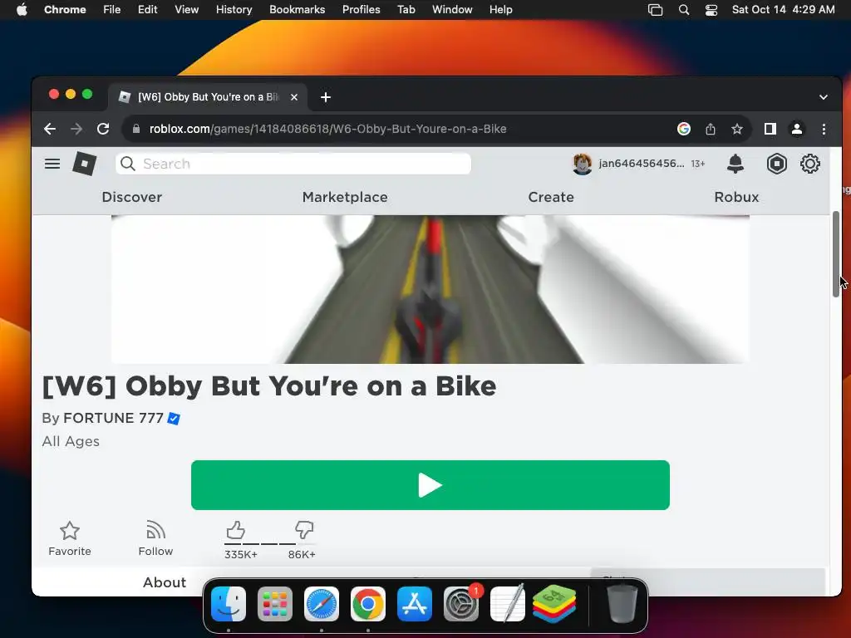Click the verified badge next to FORTUNE 777
The height and width of the screenshot is (638, 851).
174,419
